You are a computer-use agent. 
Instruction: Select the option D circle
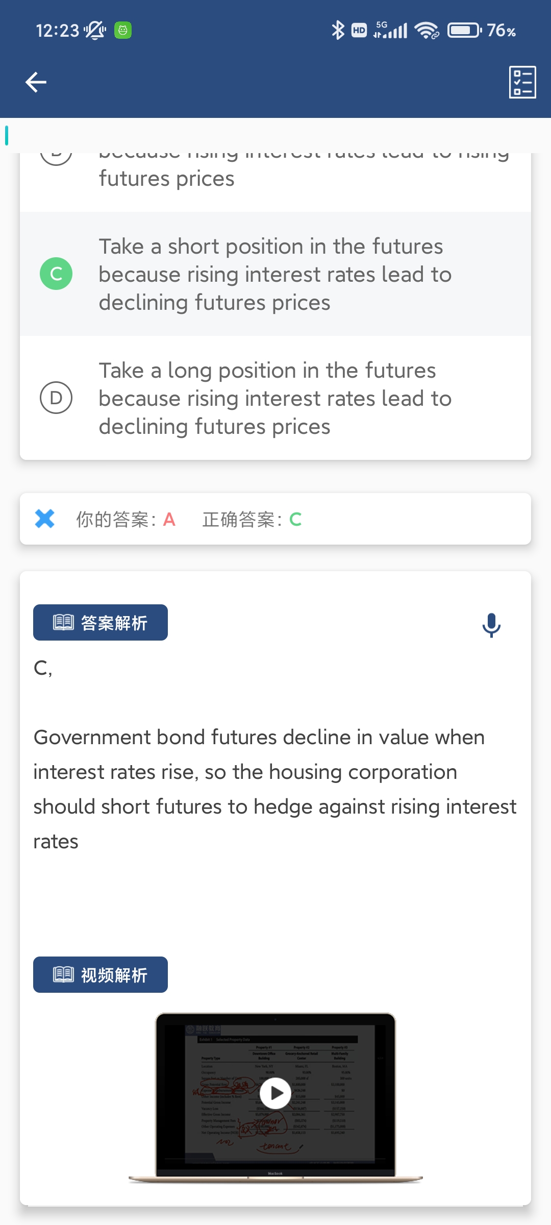56,398
